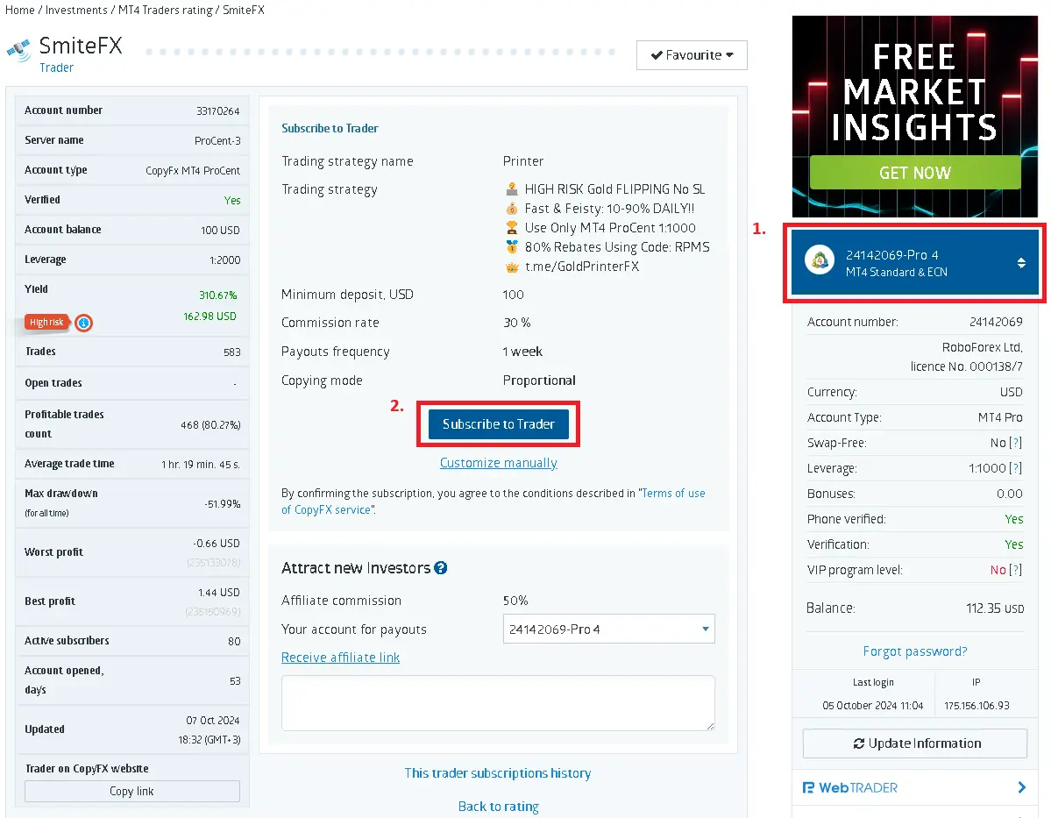The height and width of the screenshot is (818, 1051).
Task: Click the account avatar icon for 24142069-Pro 4
Action: [x=820, y=260]
